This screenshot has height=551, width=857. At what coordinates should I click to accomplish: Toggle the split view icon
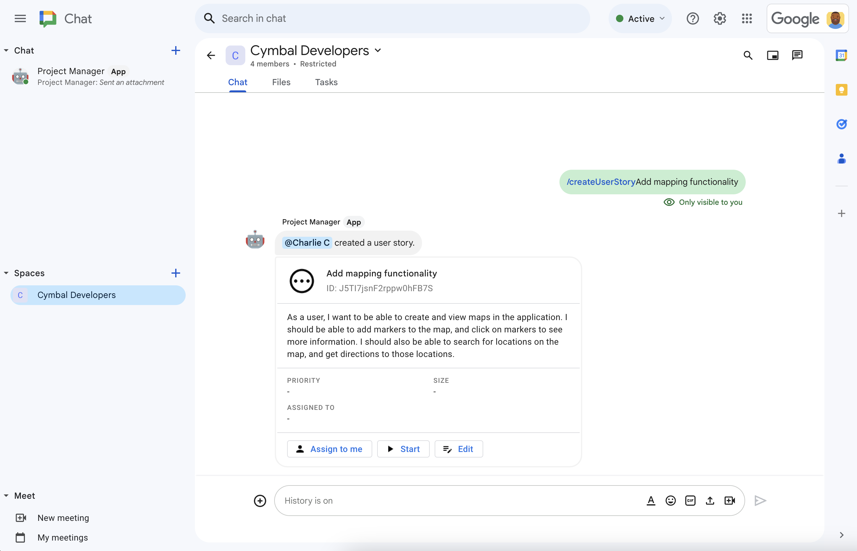tap(773, 55)
